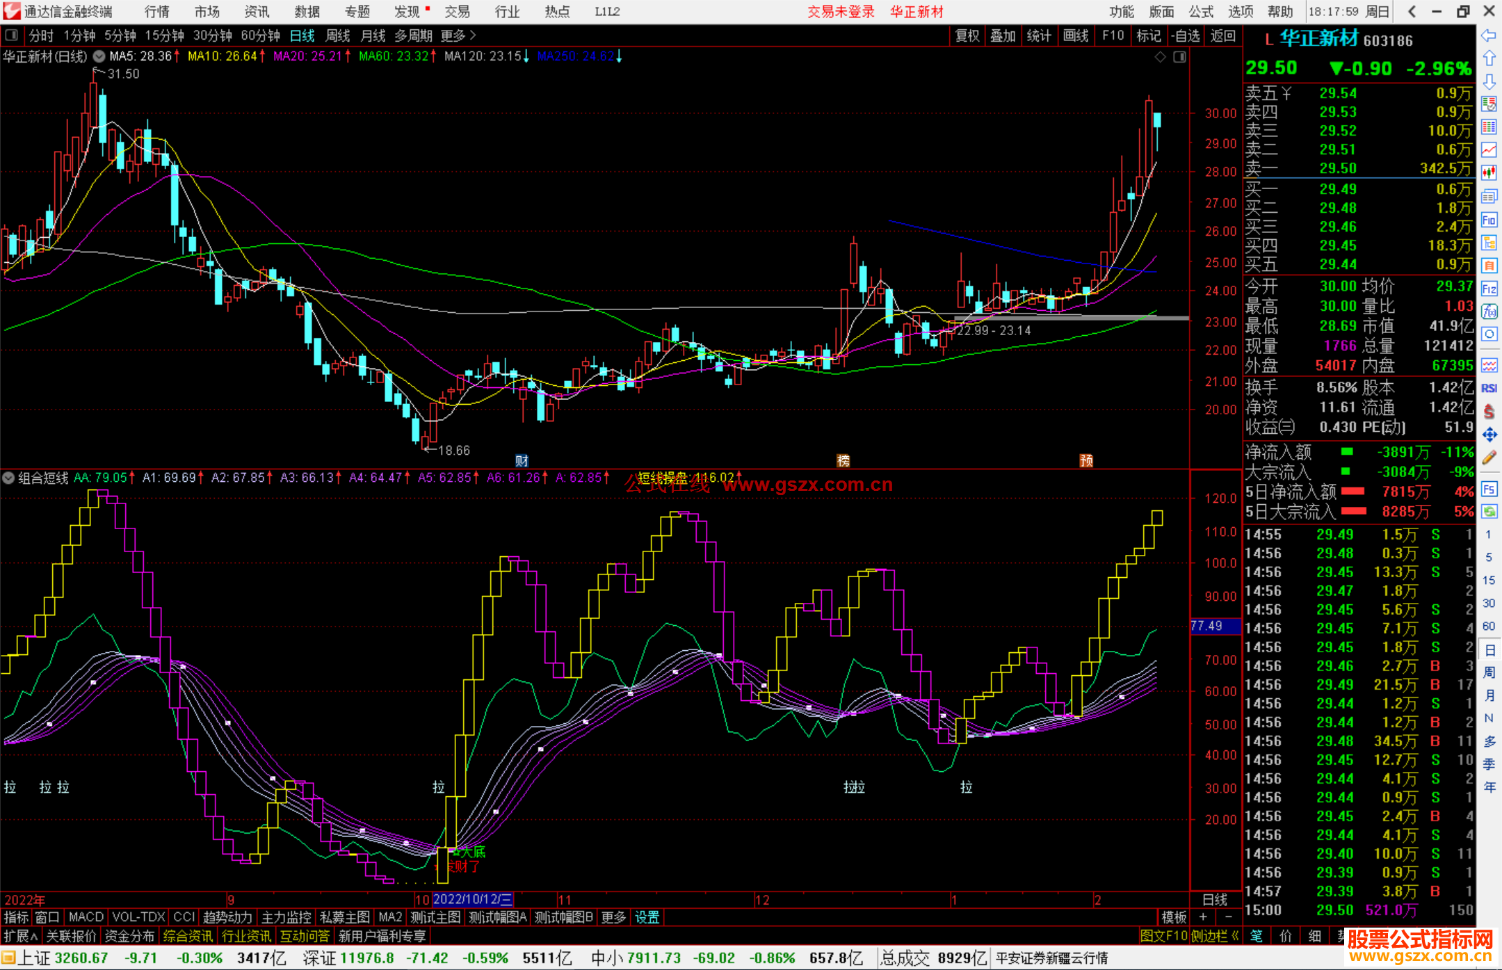
Task: Click the F10 company info sidebar icon
Action: (x=1489, y=220)
